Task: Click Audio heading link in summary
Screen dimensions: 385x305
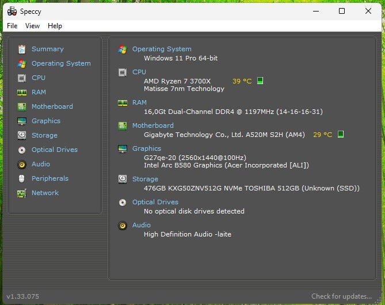Action: tap(142, 225)
